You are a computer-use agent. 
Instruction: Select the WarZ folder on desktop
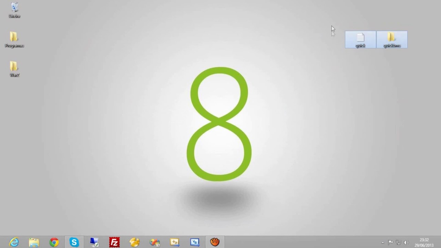pos(14,69)
